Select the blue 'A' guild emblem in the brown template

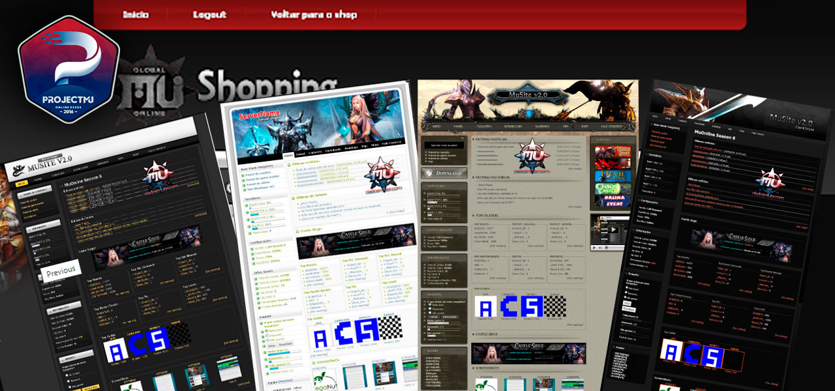pos(485,307)
